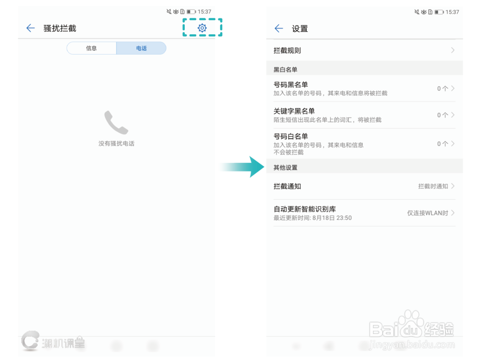
Task: Tap the phone icon above 没有骚扰电话
Action: 116,122
